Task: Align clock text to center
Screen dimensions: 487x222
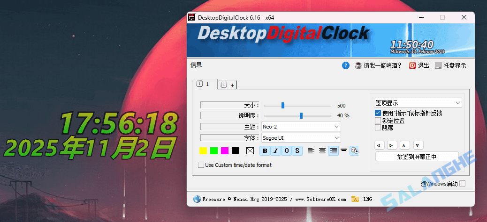Action: 322,150
